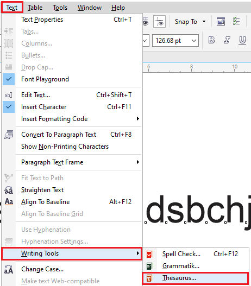The height and width of the screenshot is (286, 251).
Task: Click the Grammatik icon
Action: click(x=150, y=266)
